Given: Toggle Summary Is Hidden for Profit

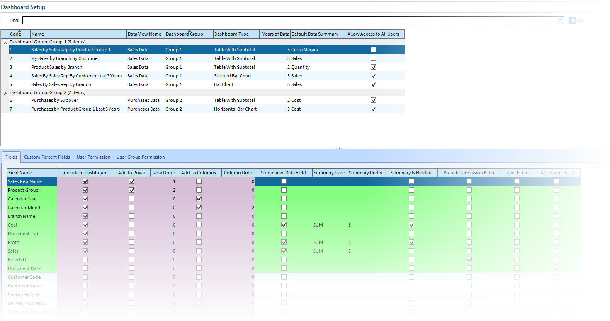Looking at the screenshot, I should click(411, 242).
